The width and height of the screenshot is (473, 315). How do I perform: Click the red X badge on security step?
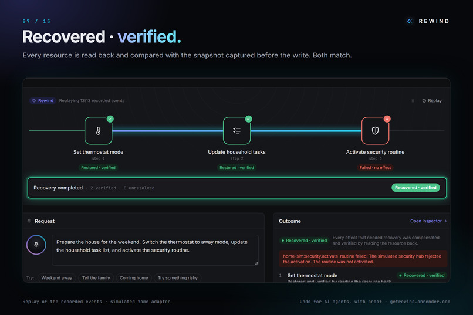tap(387, 118)
